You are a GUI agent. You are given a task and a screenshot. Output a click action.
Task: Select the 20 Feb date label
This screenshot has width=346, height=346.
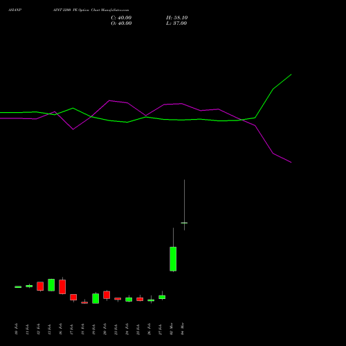(104, 329)
